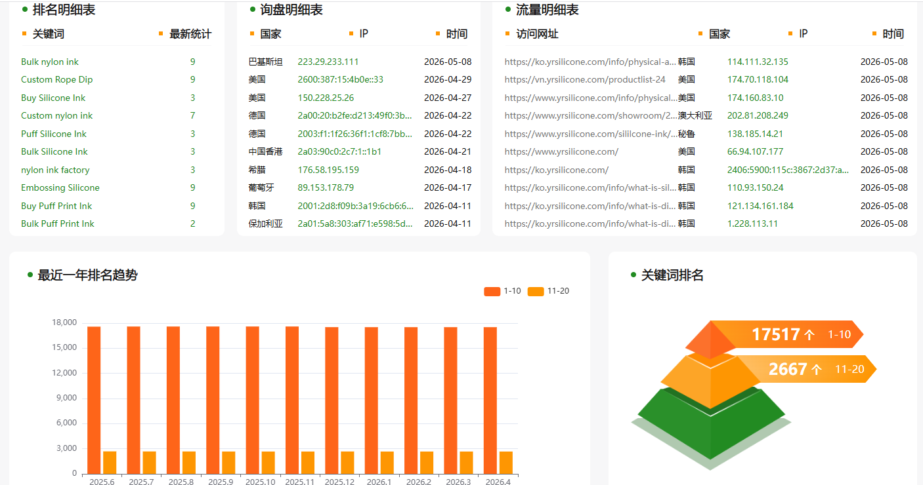Click the 保加利亚 inquiry country cell
The image size is (923, 485).
click(266, 223)
